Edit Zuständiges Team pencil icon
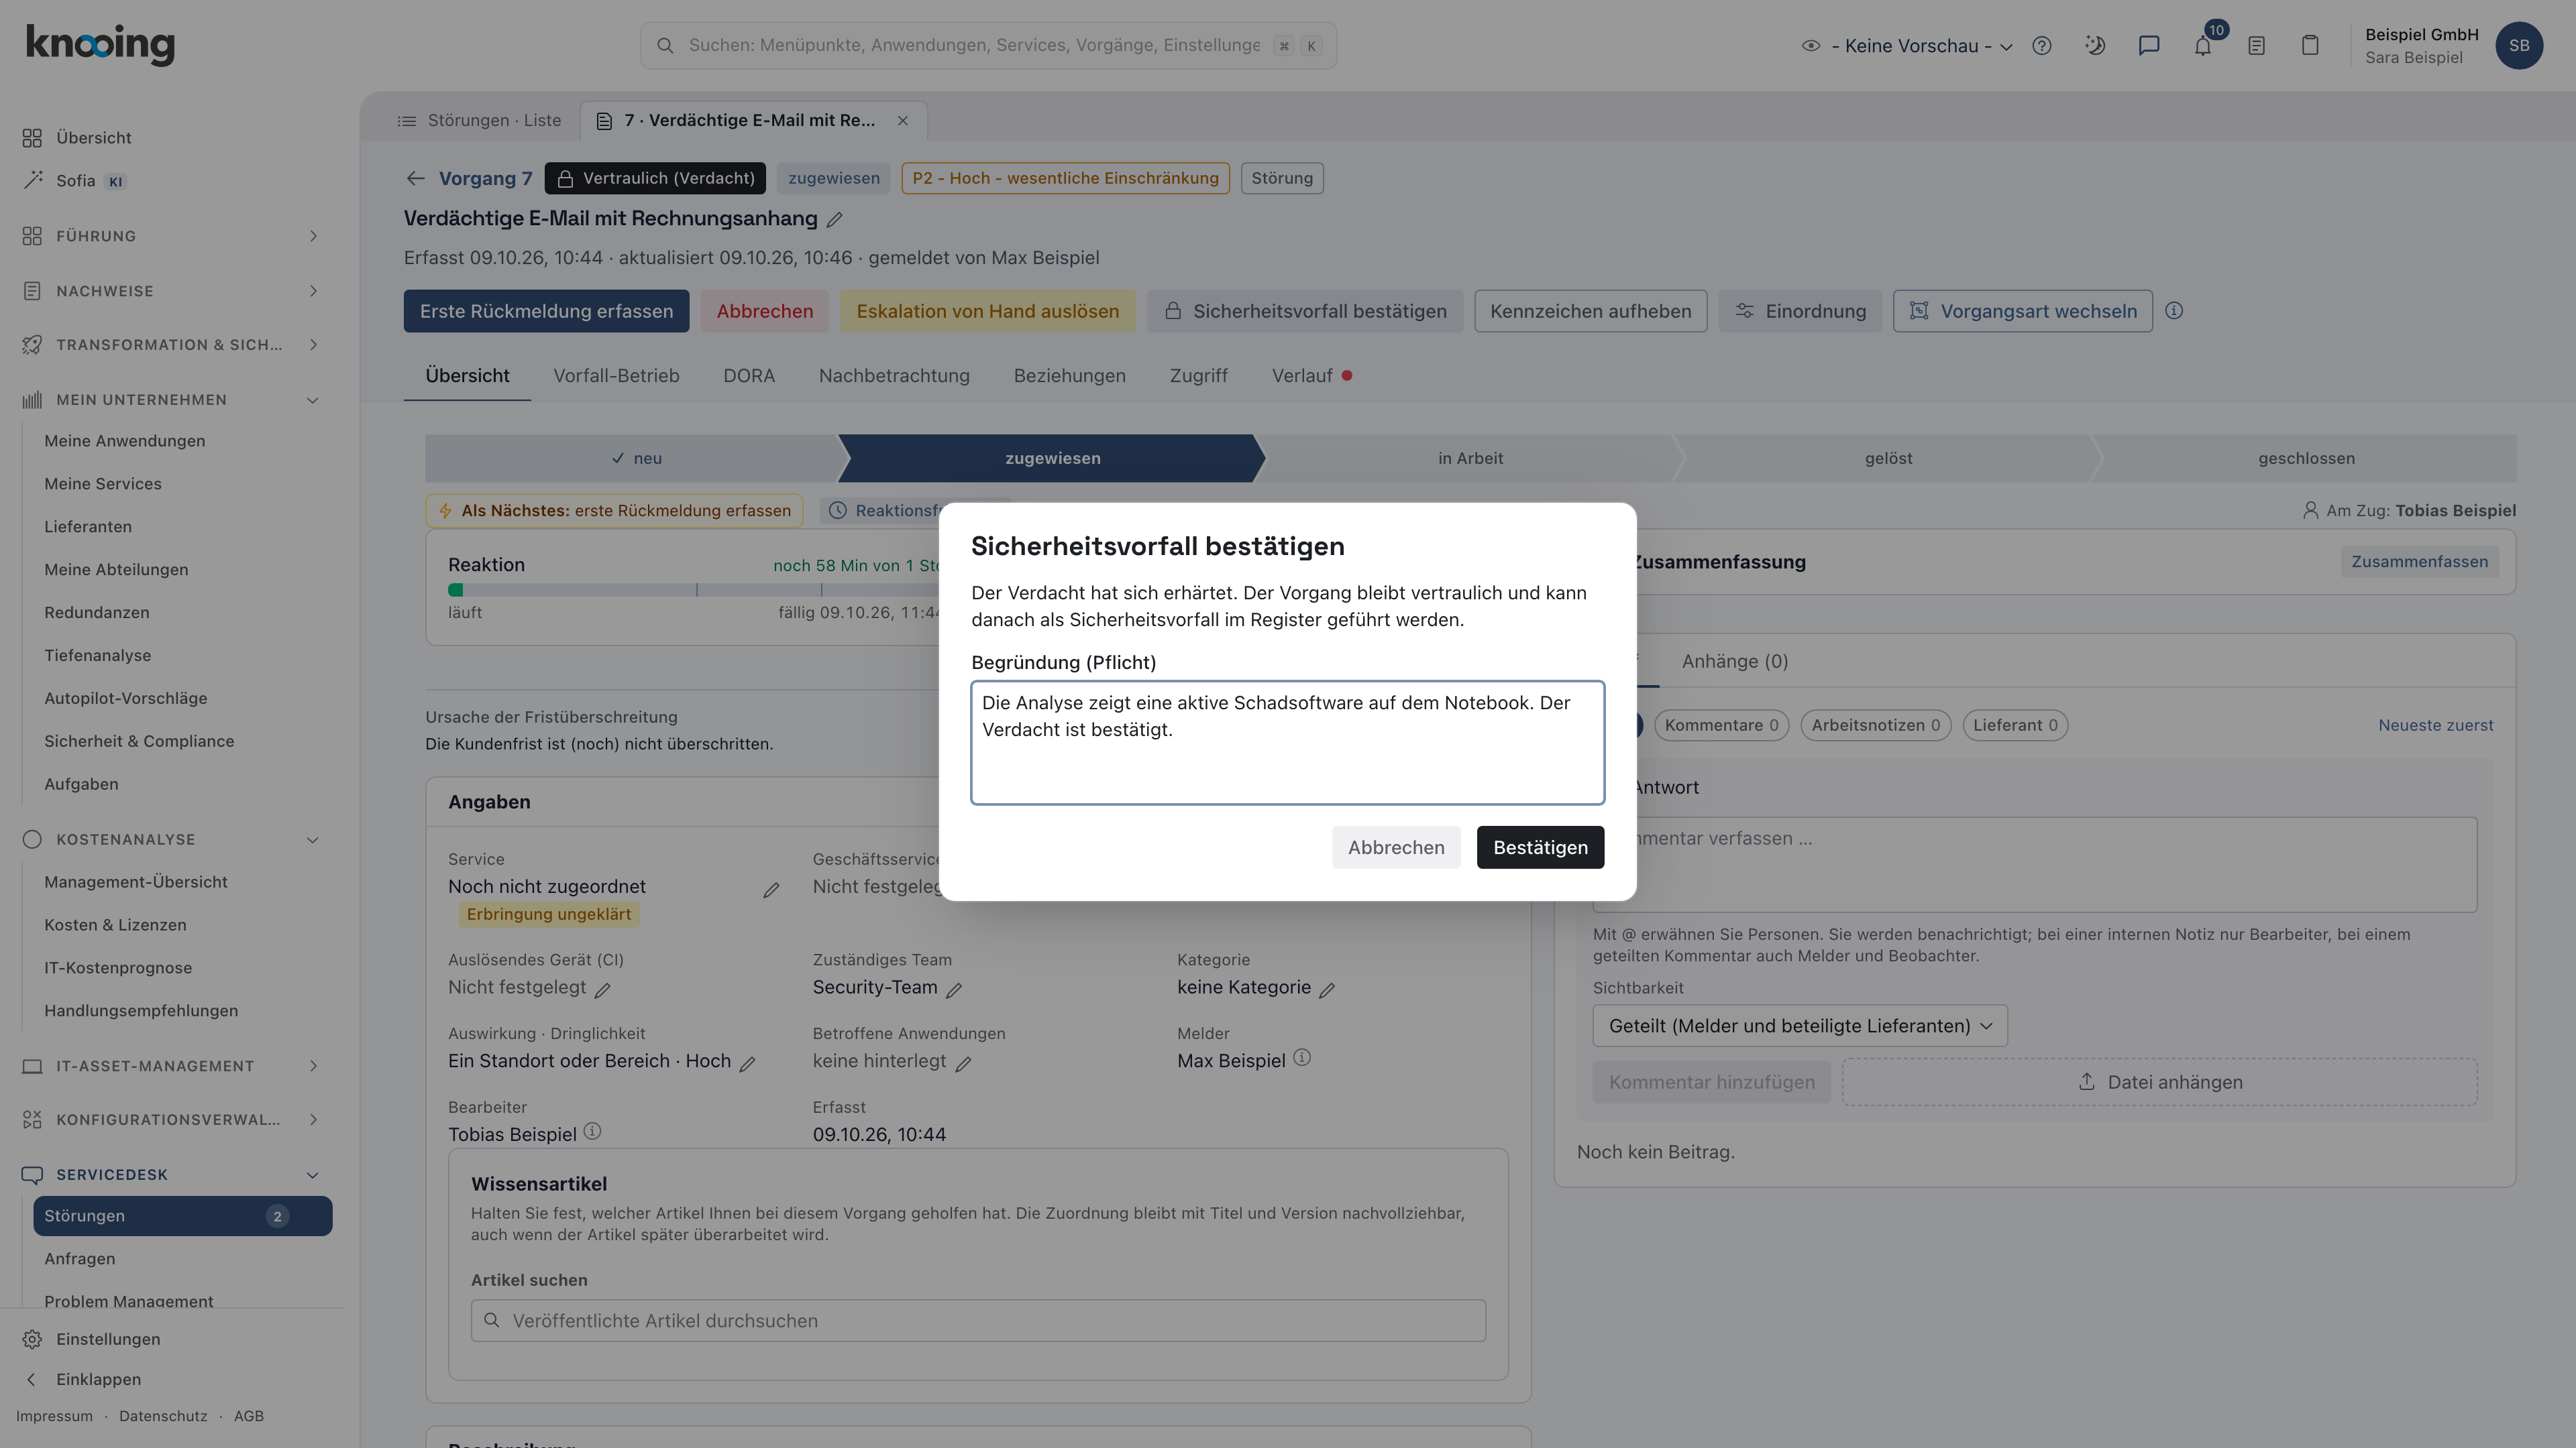The image size is (2576, 1448). pyautogui.click(x=954, y=990)
